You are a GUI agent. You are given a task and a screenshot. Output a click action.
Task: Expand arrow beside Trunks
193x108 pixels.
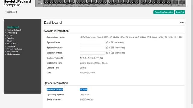tap(5, 38)
